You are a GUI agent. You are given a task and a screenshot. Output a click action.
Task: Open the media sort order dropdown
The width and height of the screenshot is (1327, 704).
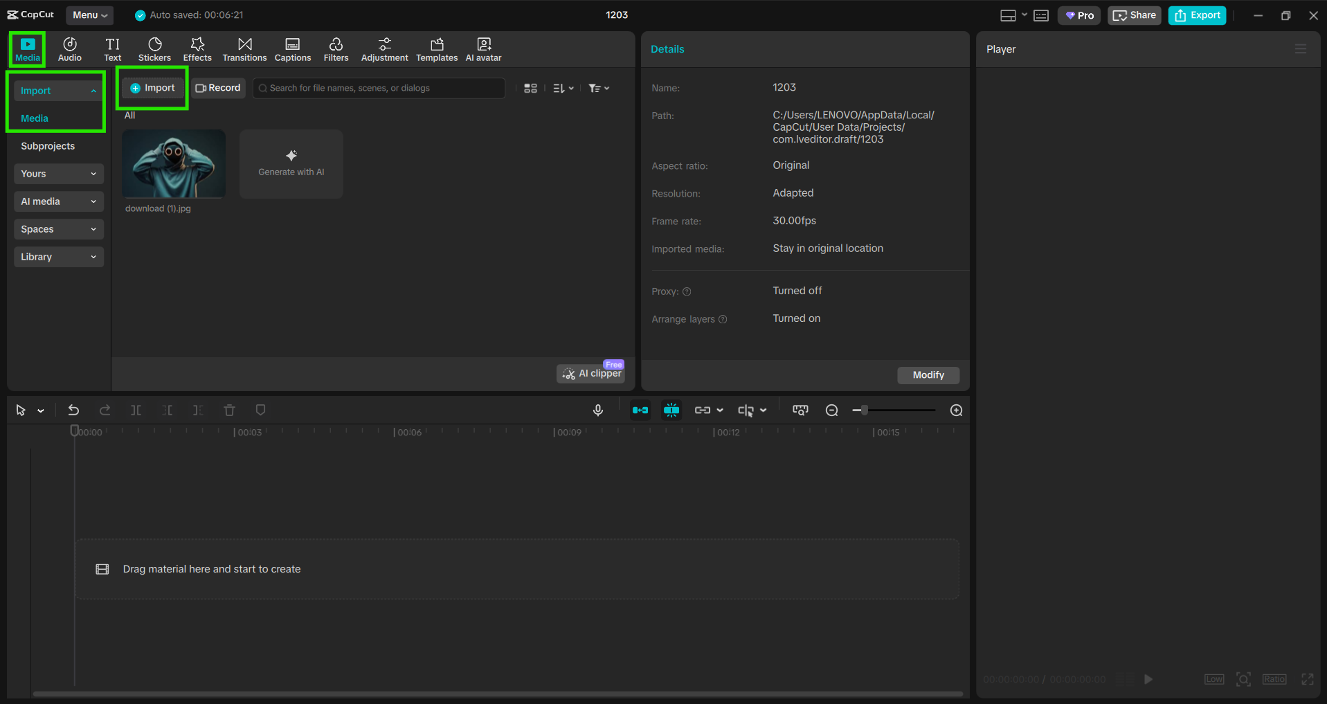point(563,89)
